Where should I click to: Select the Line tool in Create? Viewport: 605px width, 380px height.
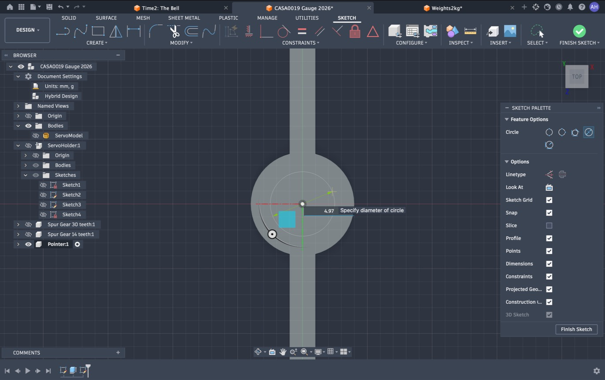tap(63, 31)
